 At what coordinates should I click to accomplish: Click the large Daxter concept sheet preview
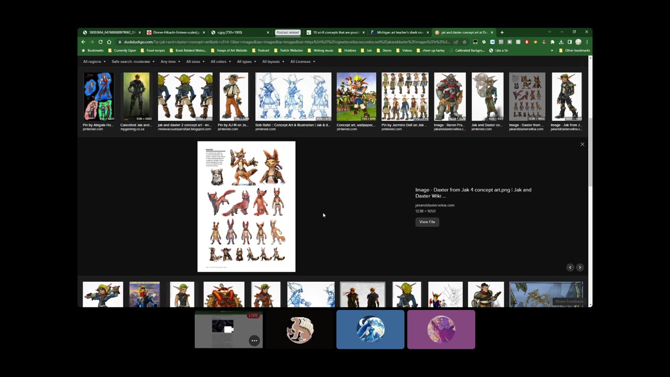(x=247, y=207)
